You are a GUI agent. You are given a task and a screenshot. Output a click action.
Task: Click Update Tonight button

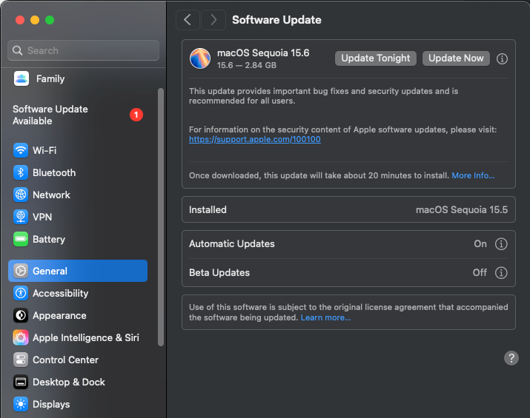[x=376, y=58]
